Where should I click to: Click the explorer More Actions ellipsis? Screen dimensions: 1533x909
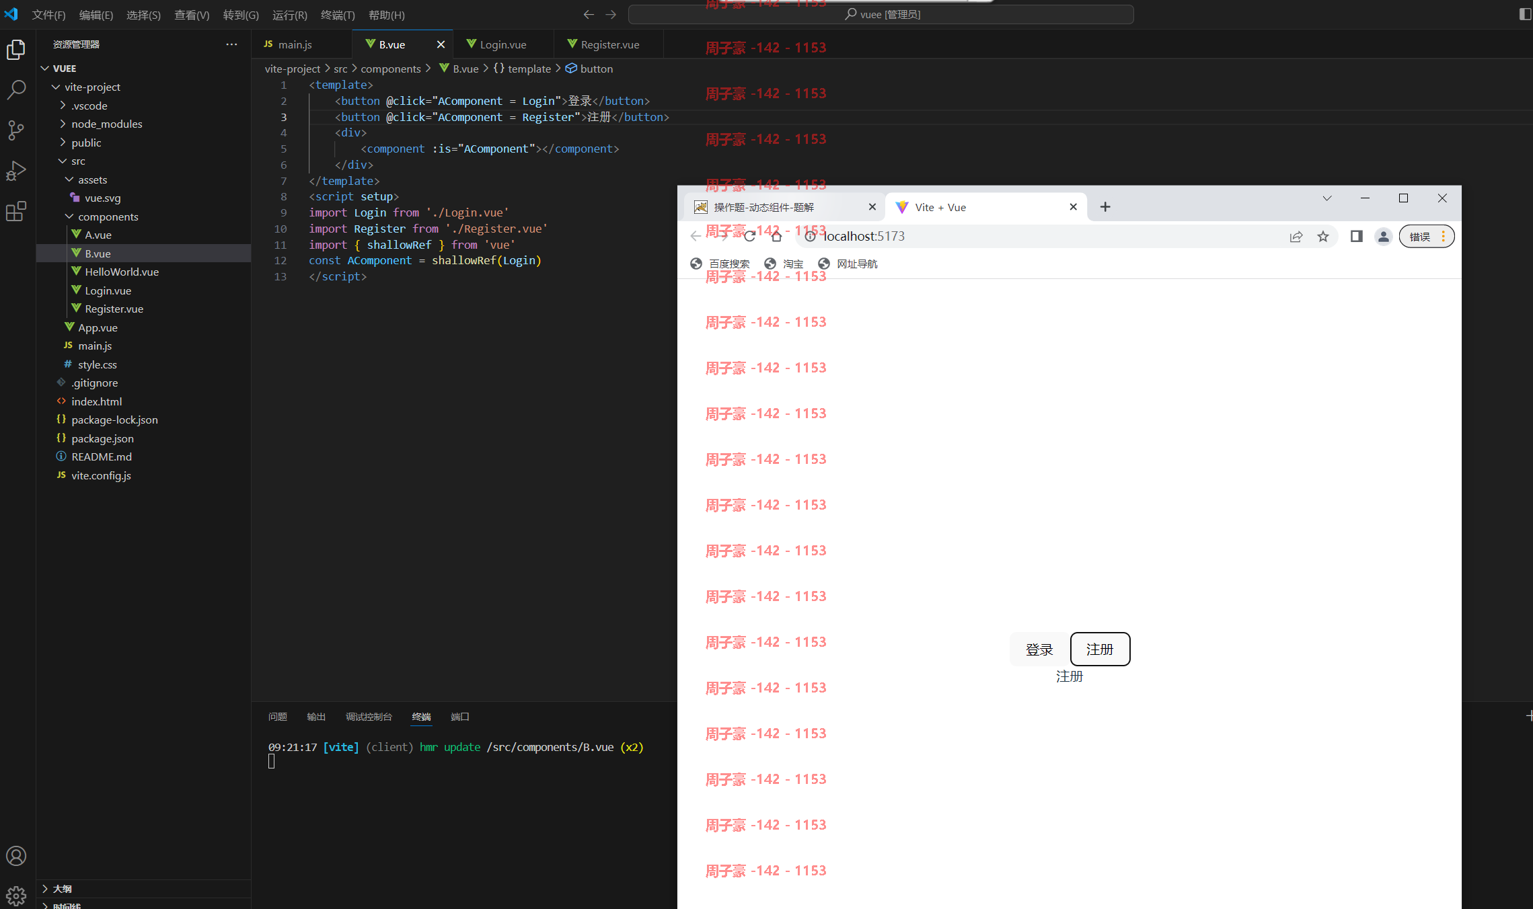231,44
